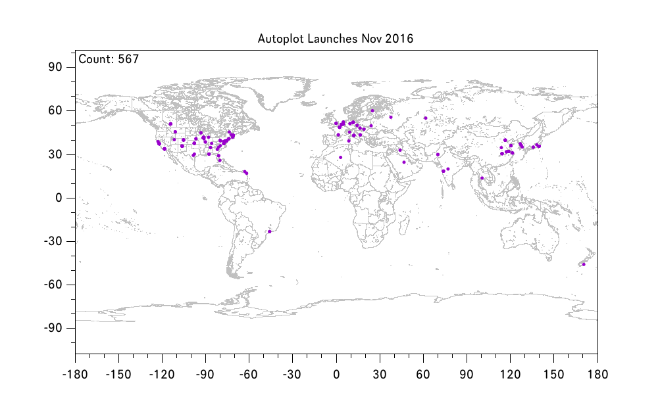Click the purple data point in Thailand
The width and height of the screenshot is (660, 416).
coord(482,178)
